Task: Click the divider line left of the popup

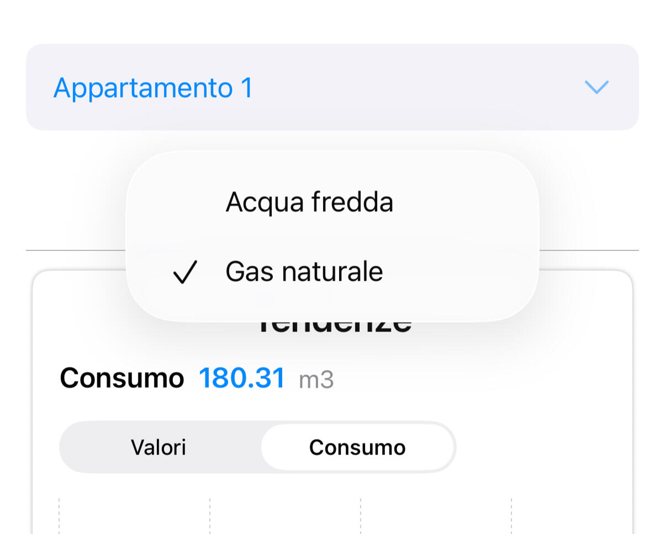Action: point(76,250)
